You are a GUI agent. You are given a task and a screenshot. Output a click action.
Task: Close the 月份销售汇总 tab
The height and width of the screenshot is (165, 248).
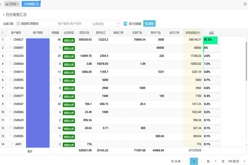coord(40,1)
